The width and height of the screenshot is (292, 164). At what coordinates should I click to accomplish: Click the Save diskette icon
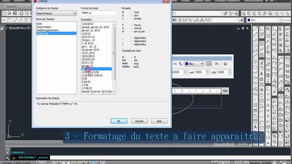pos(15,13)
